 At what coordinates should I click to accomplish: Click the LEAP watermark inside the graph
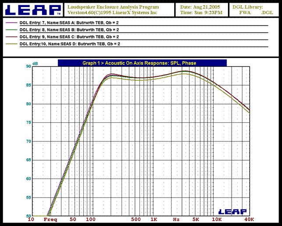pos(232,212)
